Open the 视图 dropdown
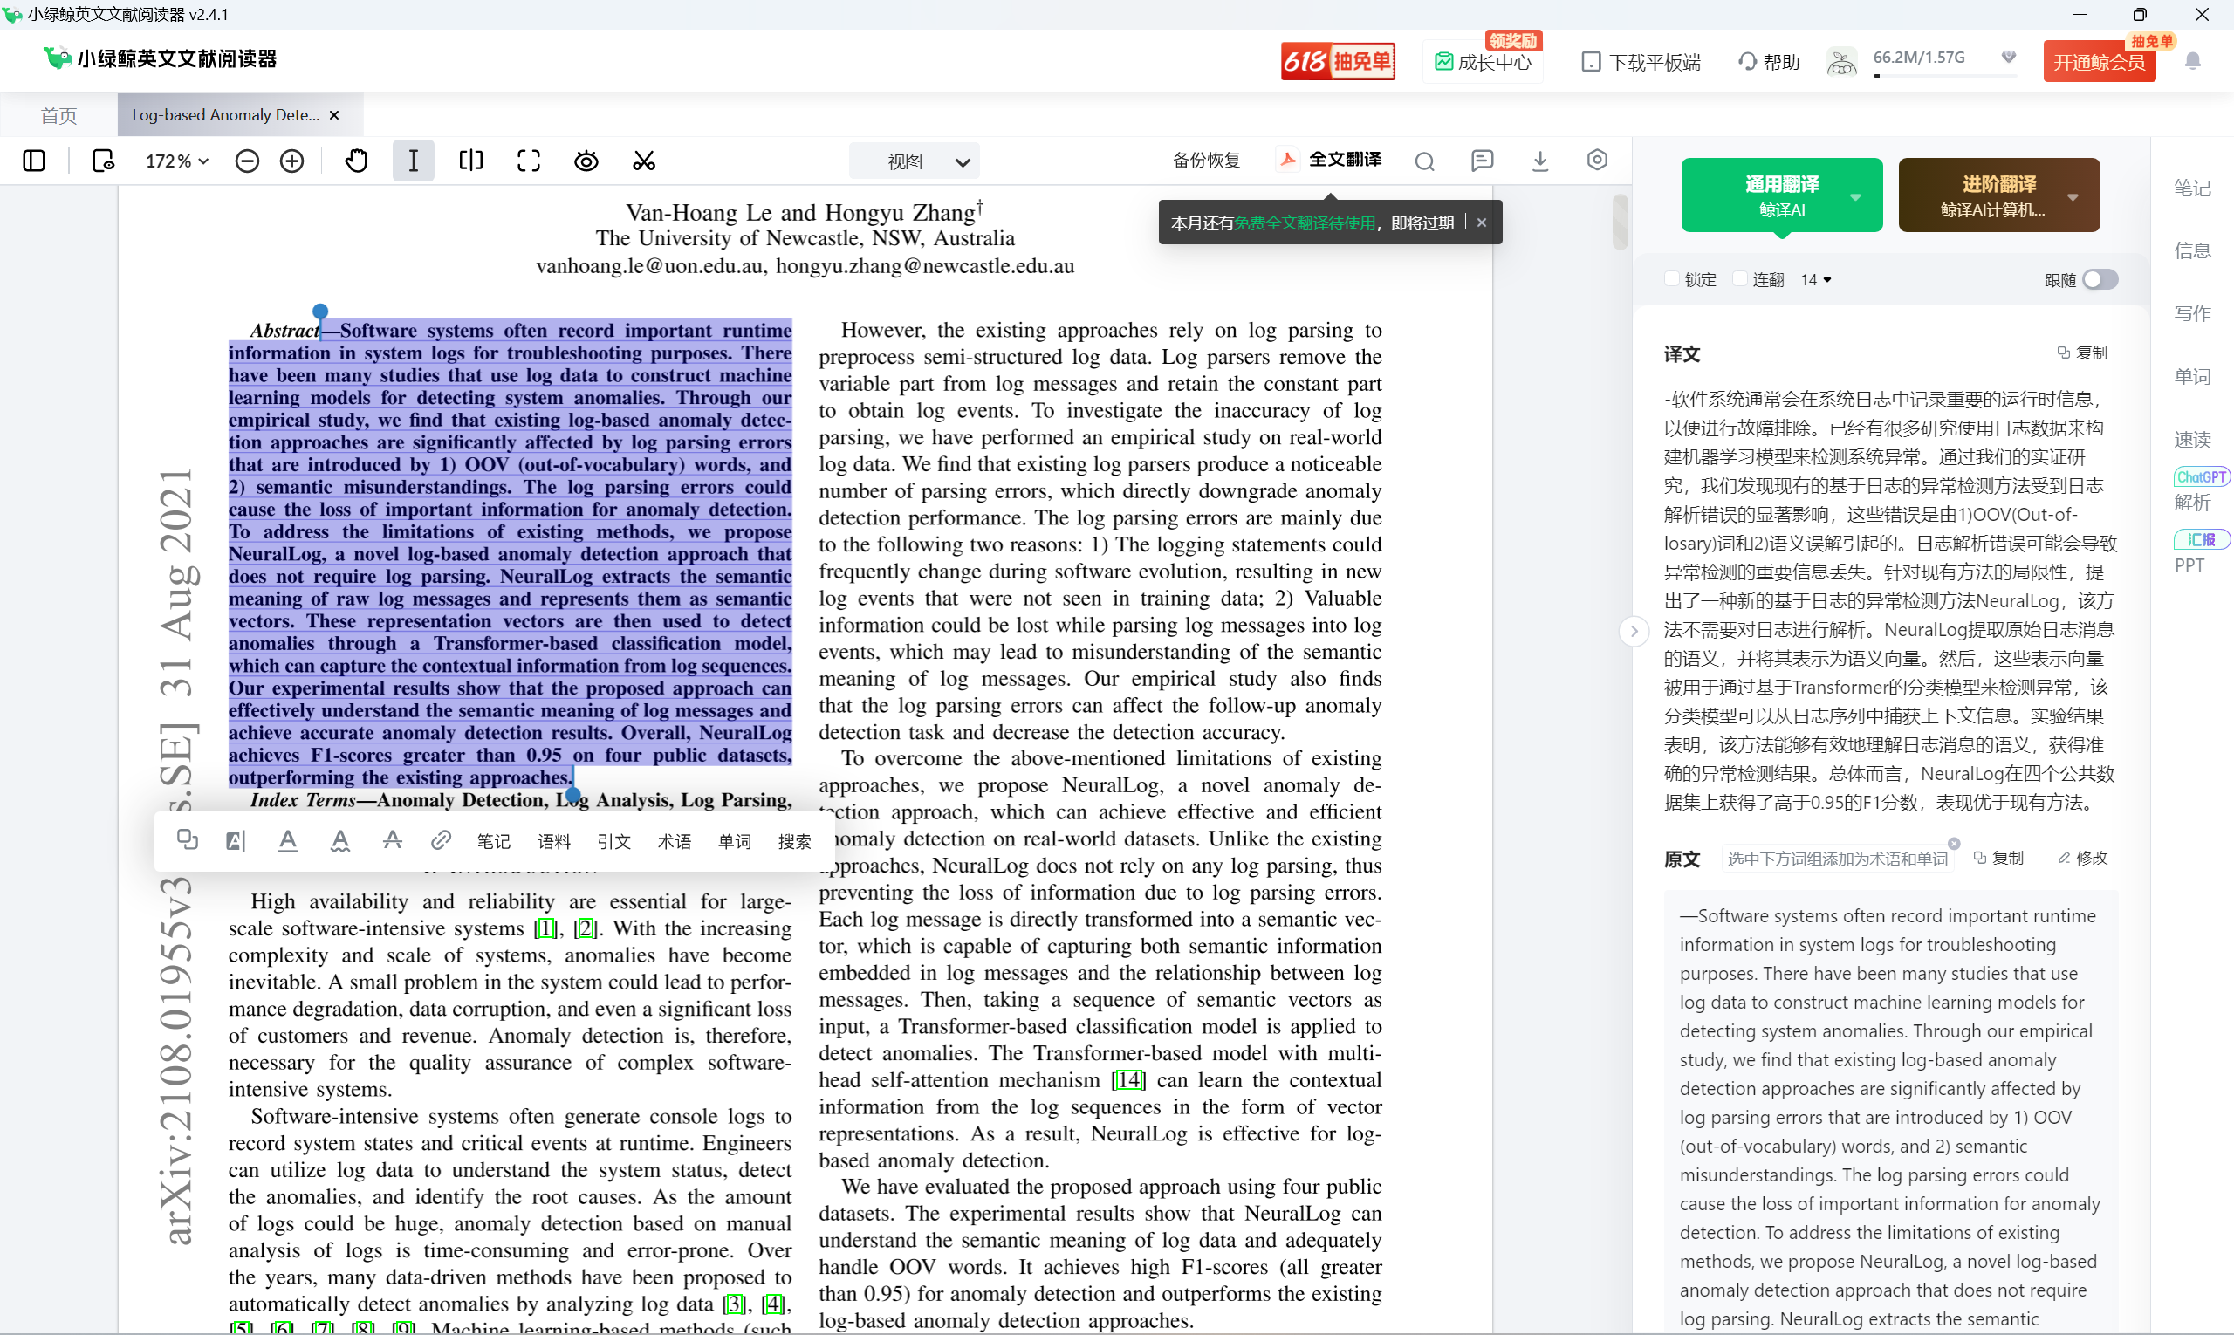Viewport: 2234px width, 1335px height. click(x=913, y=162)
